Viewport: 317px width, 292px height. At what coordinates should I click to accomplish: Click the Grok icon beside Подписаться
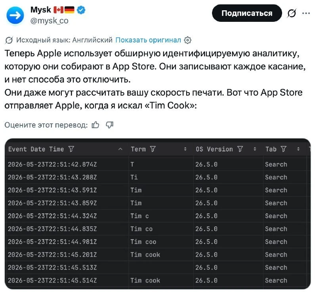(x=292, y=13)
